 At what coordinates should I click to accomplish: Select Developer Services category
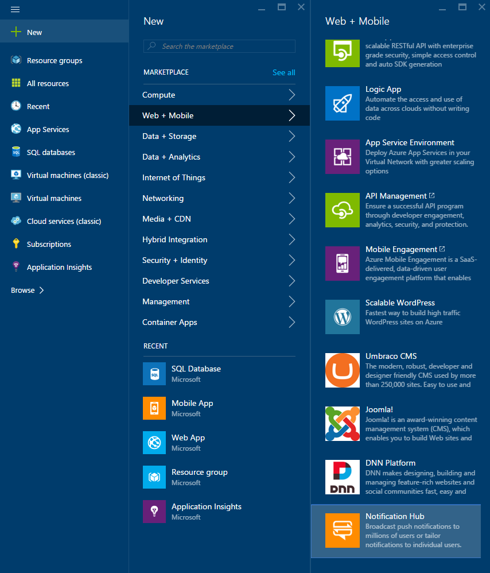(219, 281)
